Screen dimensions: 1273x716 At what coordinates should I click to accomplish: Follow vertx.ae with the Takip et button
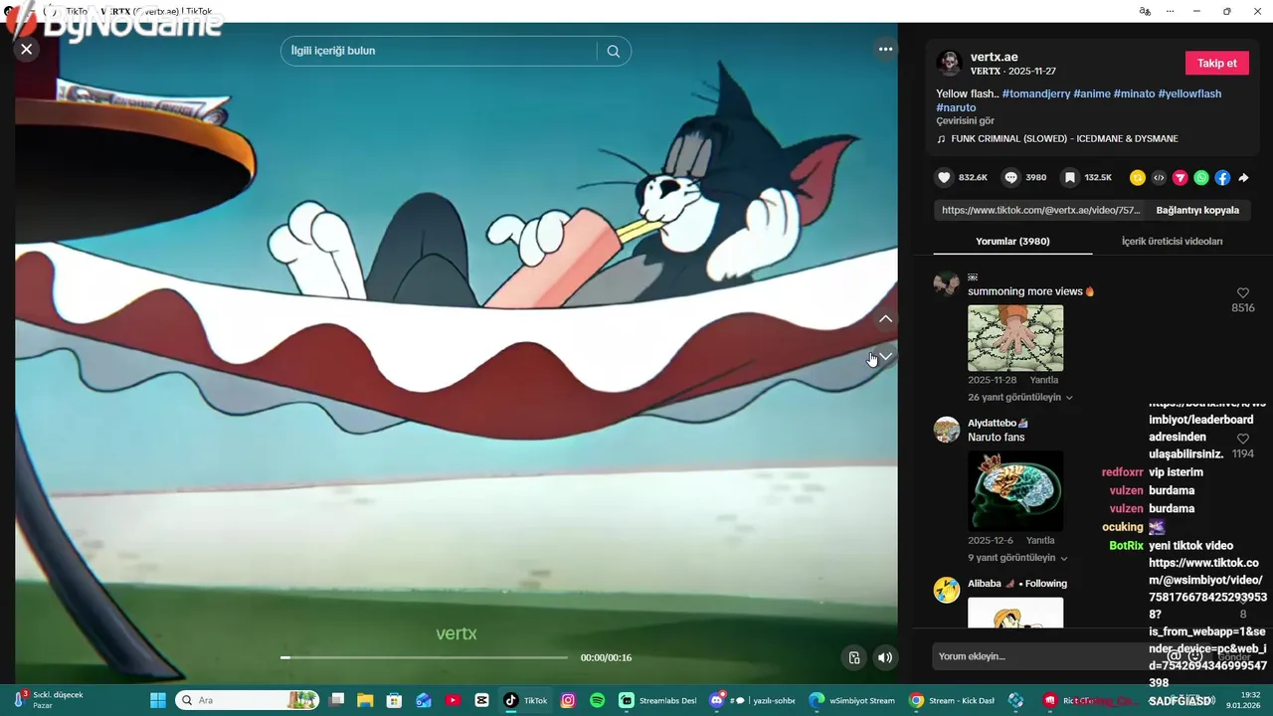click(1216, 63)
